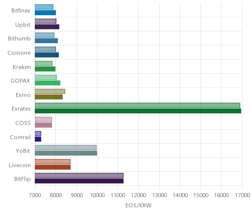Image resolution: width=251 pixels, height=214 pixels.
Task: Click the 17000 tick label
Action: pos(243,195)
